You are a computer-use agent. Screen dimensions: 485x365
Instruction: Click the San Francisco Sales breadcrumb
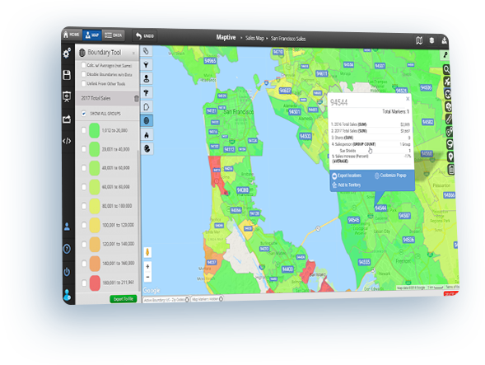coord(288,39)
